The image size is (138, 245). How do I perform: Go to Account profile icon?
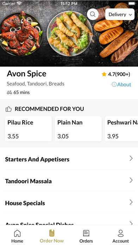coord(121,233)
